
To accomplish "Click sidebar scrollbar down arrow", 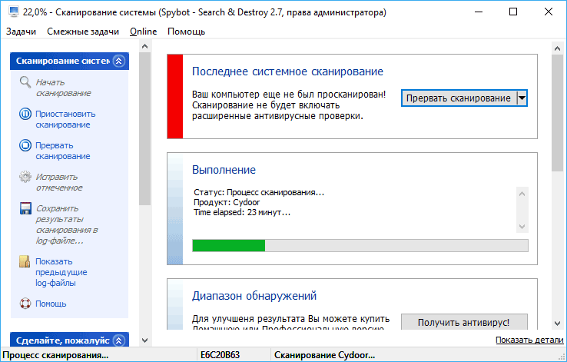I will pos(145,340).
